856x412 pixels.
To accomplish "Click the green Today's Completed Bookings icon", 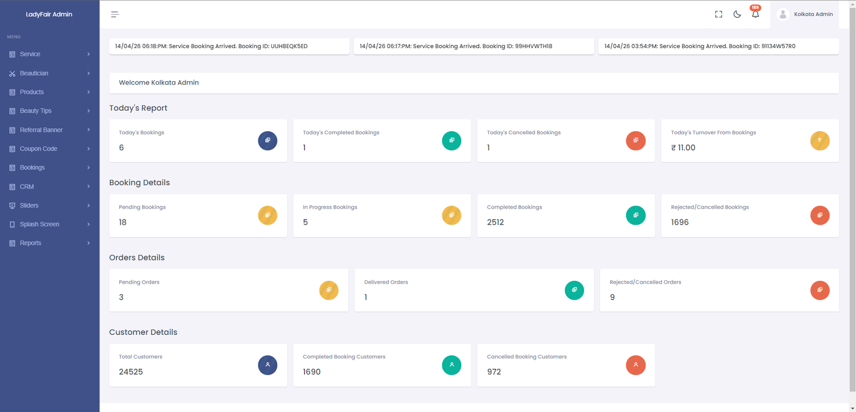I will point(452,141).
